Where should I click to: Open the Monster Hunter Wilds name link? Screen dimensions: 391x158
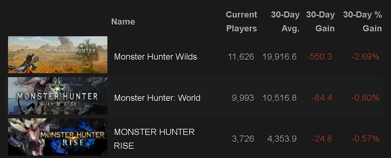coord(156,57)
